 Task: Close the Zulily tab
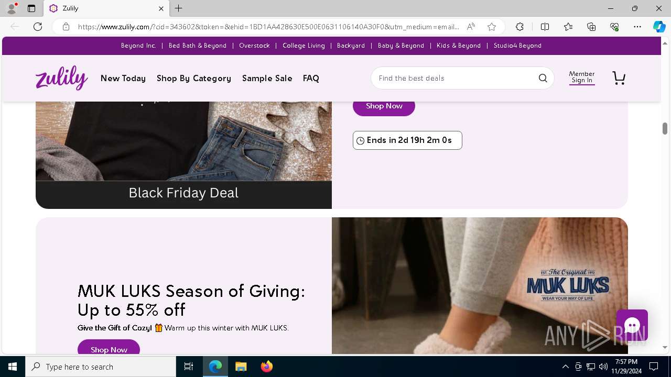[x=161, y=8]
